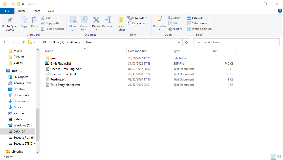Viewport: 283px width, 160px height.
Task: Switch to the View ribbon tab
Action: pos(51,11)
